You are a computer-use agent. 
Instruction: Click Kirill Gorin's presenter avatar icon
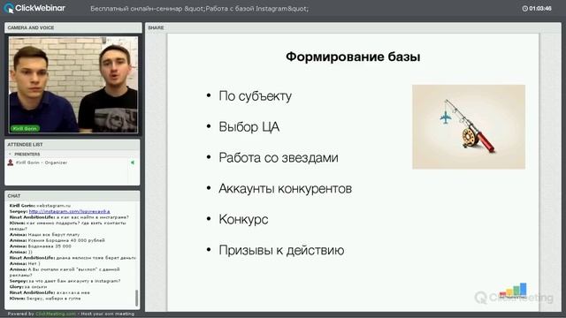click(x=11, y=163)
